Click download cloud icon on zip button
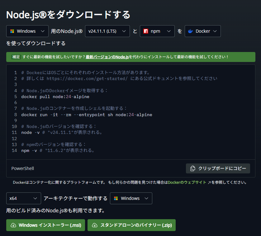Viewport: 261px width, 236px height. (x=95, y=225)
